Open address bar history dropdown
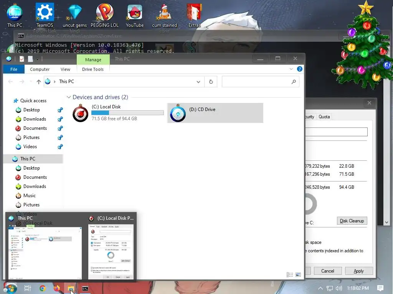393x294 pixels. pos(198,82)
